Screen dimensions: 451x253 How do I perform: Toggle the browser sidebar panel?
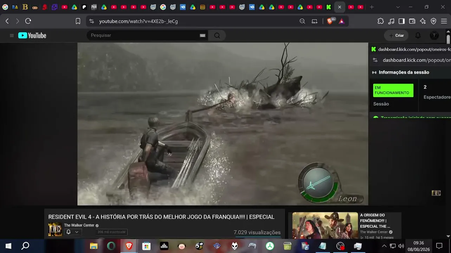tap(401, 21)
